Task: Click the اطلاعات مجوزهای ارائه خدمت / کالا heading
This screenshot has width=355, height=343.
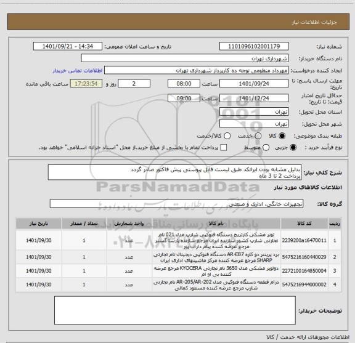Action: click(x=308, y=337)
